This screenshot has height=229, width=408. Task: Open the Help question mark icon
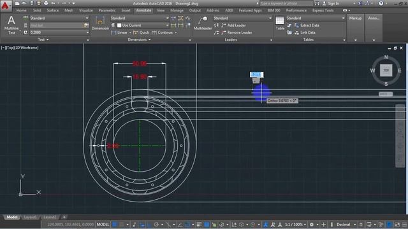[x=381, y=3]
